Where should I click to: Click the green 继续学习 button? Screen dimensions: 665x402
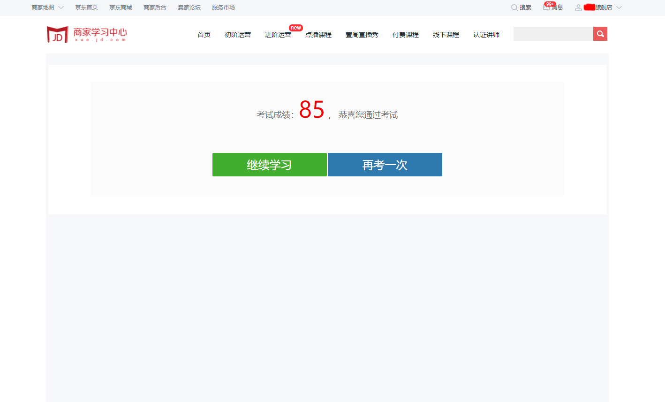tap(270, 165)
